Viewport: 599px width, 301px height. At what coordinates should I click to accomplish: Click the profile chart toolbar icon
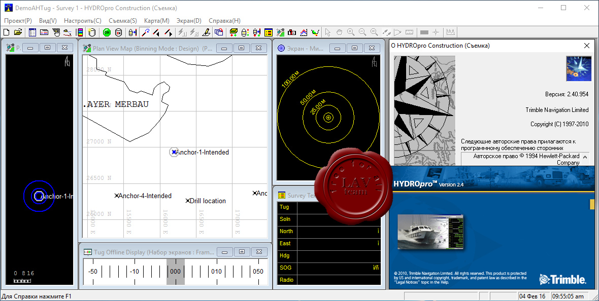pos(304,32)
